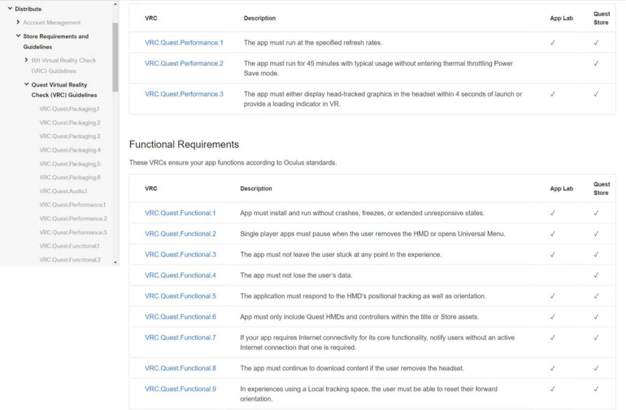
Task: Click 'must not leave the user stuck' description
Action: click(x=341, y=254)
